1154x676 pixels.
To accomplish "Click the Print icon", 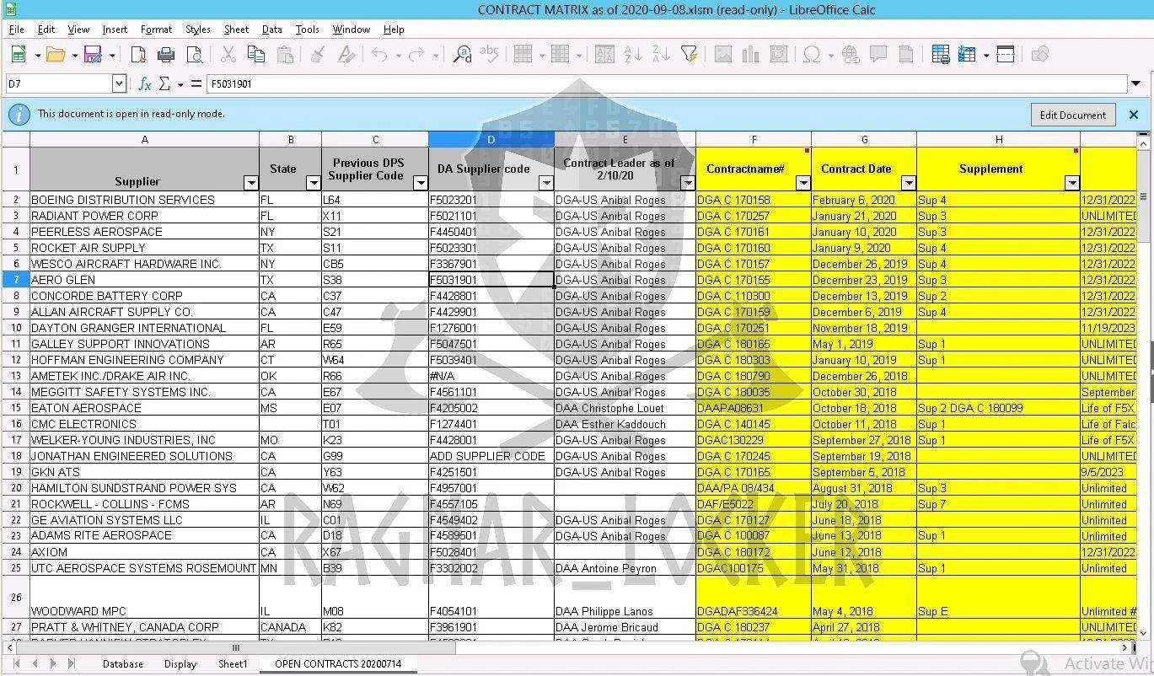I will click(x=166, y=55).
